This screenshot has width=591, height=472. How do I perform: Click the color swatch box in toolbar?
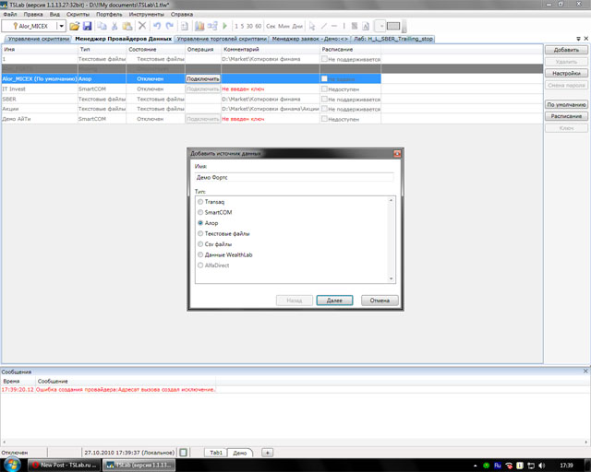[393, 26]
